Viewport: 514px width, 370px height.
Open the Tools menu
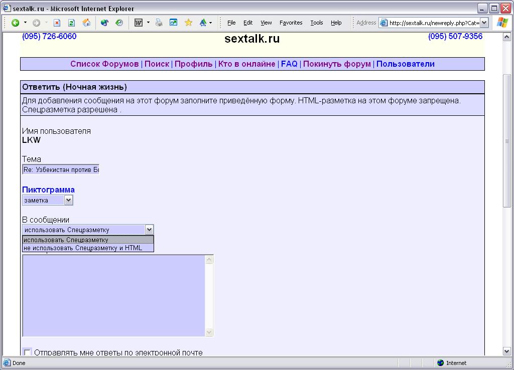(x=316, y=23)
